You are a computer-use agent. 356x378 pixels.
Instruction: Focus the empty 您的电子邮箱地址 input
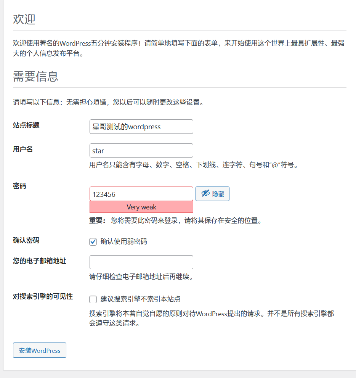[141, 262]
